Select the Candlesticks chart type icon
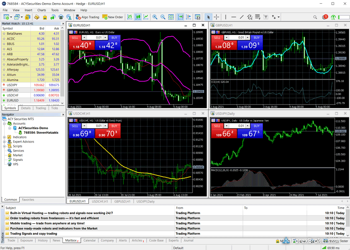Image resolution: width=350 pixels, height=250 pixels. [x=138, y=17]
